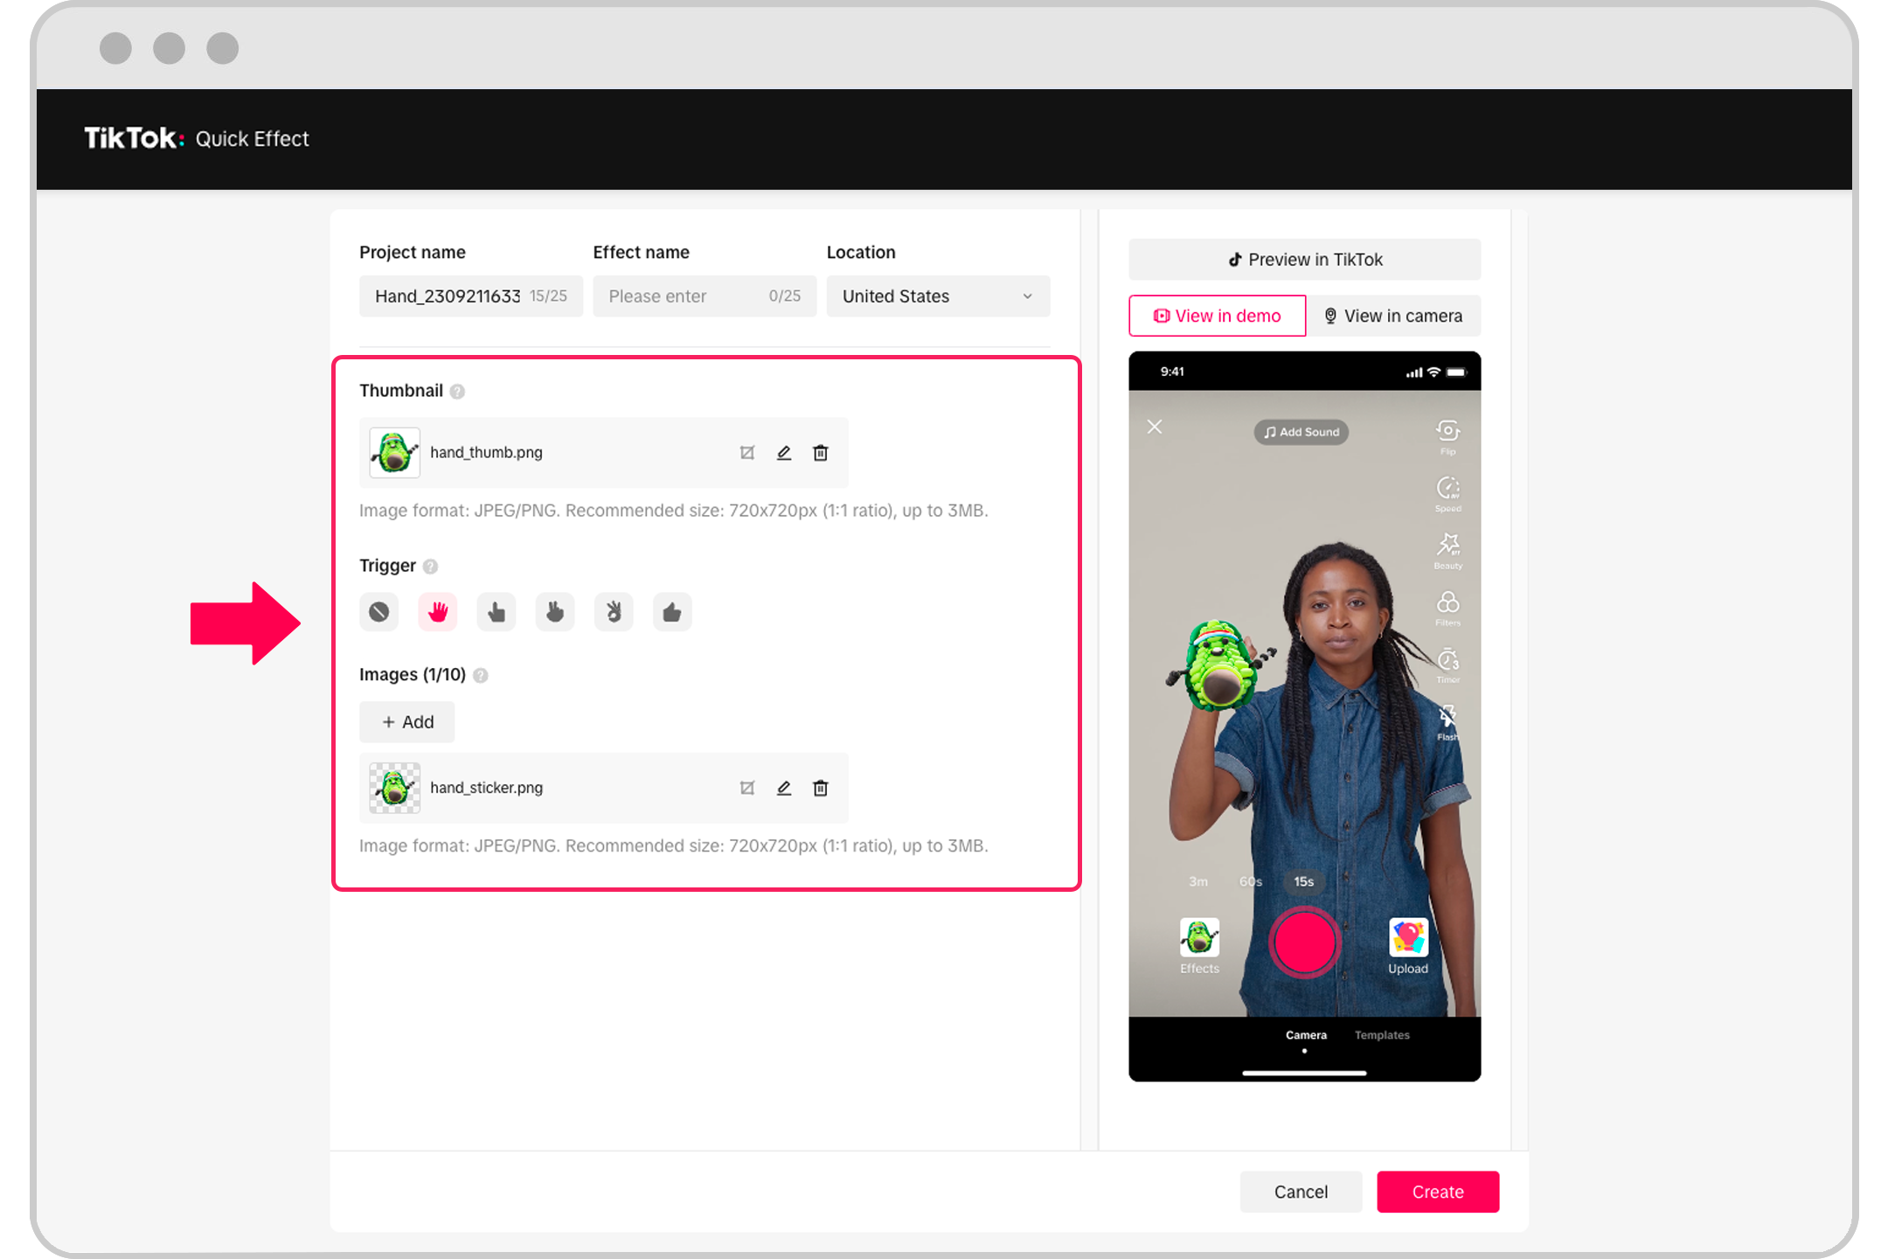Toggle thumbnail image crop view
The image size is (1888, 1259).
747,453
